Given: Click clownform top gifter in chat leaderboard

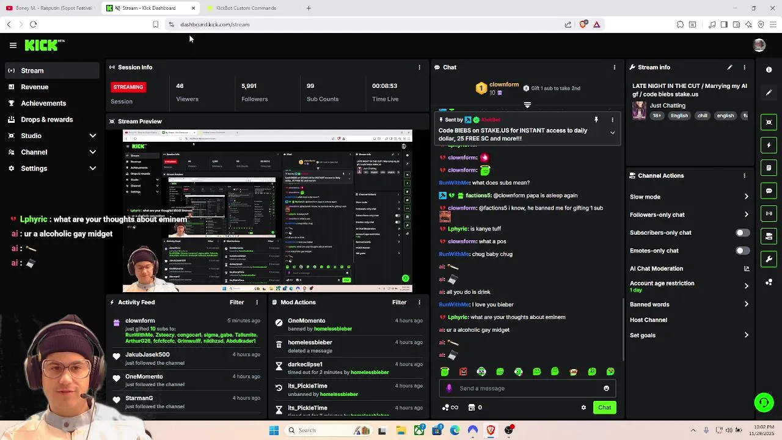Looking at the screenshot, I should (504, 84).
